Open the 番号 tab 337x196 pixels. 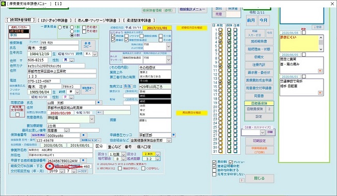tap(128, 146)
